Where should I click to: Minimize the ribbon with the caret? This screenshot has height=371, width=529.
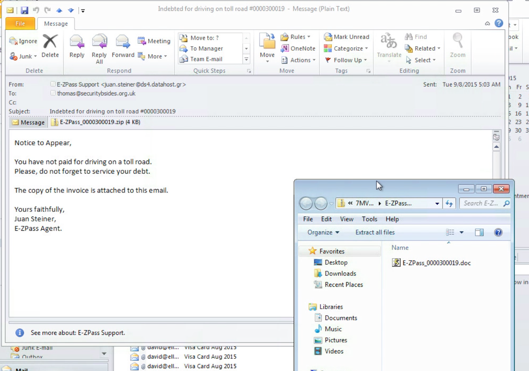(x=487, y=24)
